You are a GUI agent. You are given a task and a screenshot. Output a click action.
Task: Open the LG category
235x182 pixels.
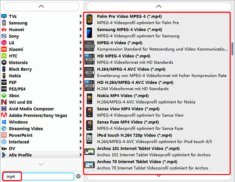[x=42, y=43]
